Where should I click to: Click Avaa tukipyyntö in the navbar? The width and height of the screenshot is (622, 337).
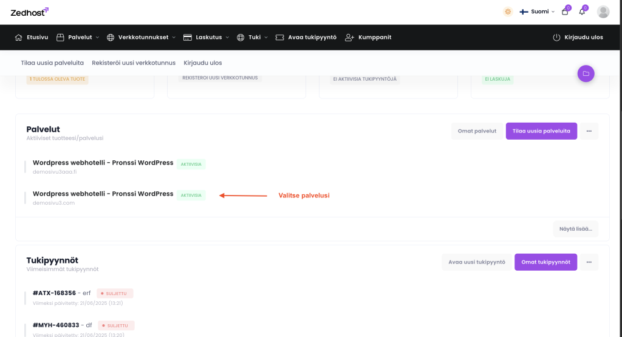pyautogui.click(x=306, y=37)
